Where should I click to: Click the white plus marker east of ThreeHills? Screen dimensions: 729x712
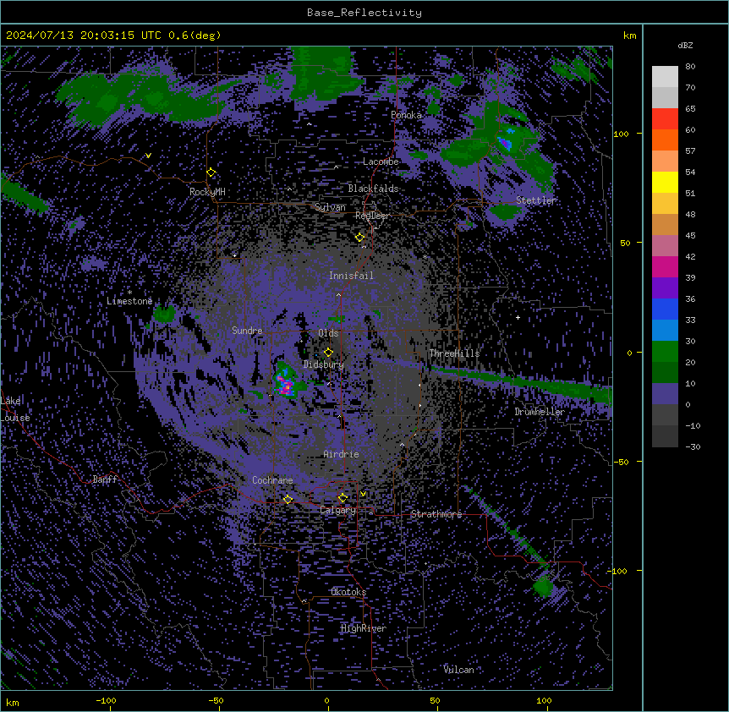click(x=518, y=317)
